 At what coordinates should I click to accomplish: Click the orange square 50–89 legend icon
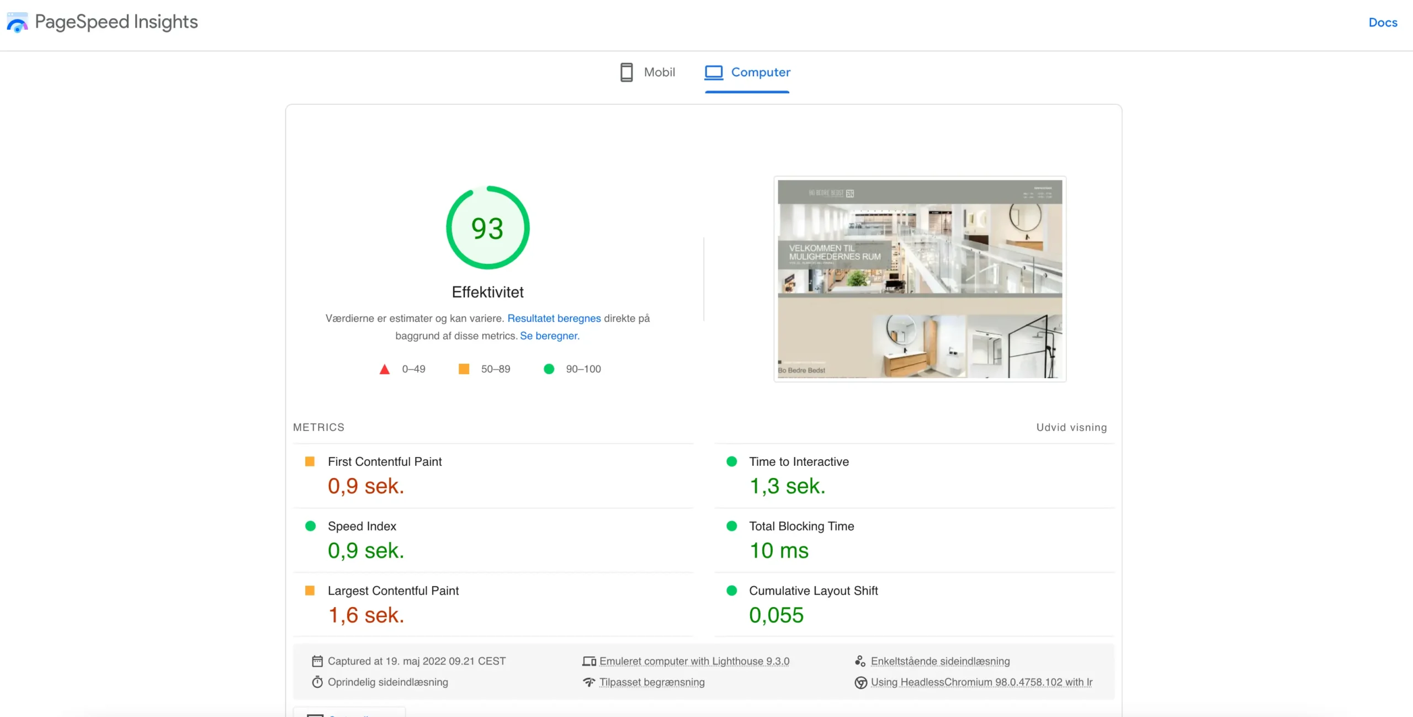(464, 369)
